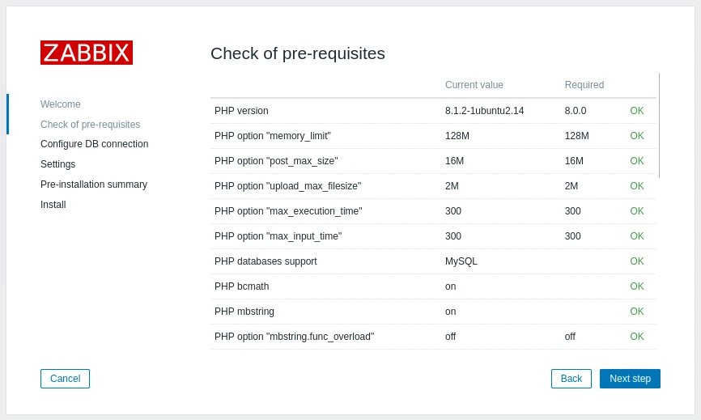The height and width of the screenshot is (420, 701).
Task: Click OK status for max_execution_time
Action: click(x=636, y=211)
